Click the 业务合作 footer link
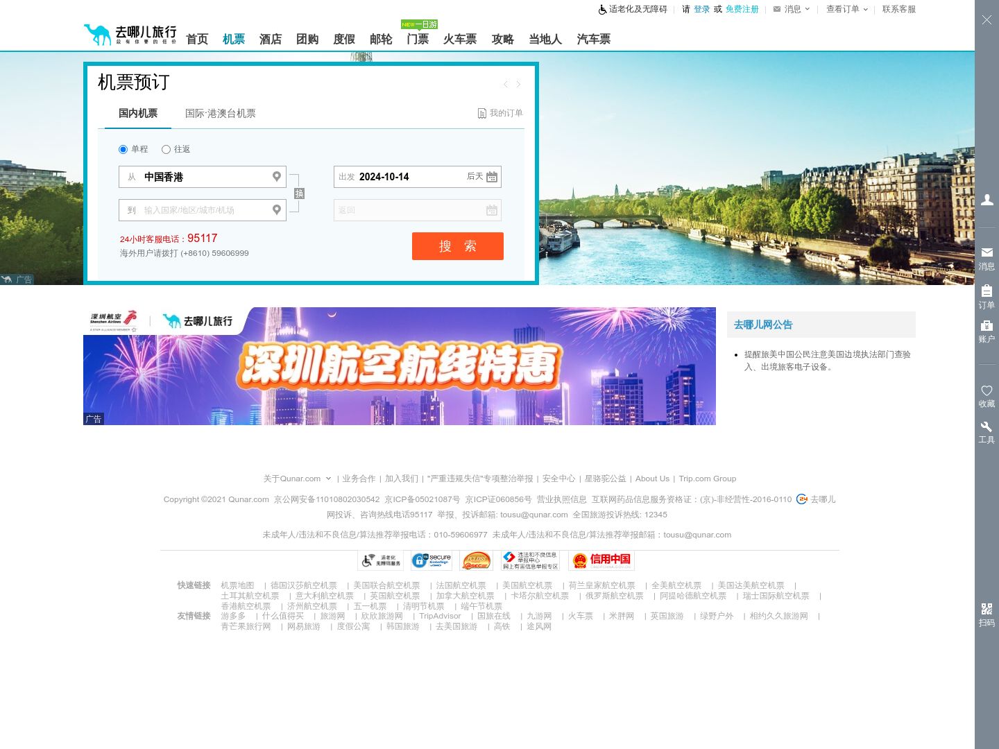Image resolution: width=999 pixels, height=749 pixels. 359,479
